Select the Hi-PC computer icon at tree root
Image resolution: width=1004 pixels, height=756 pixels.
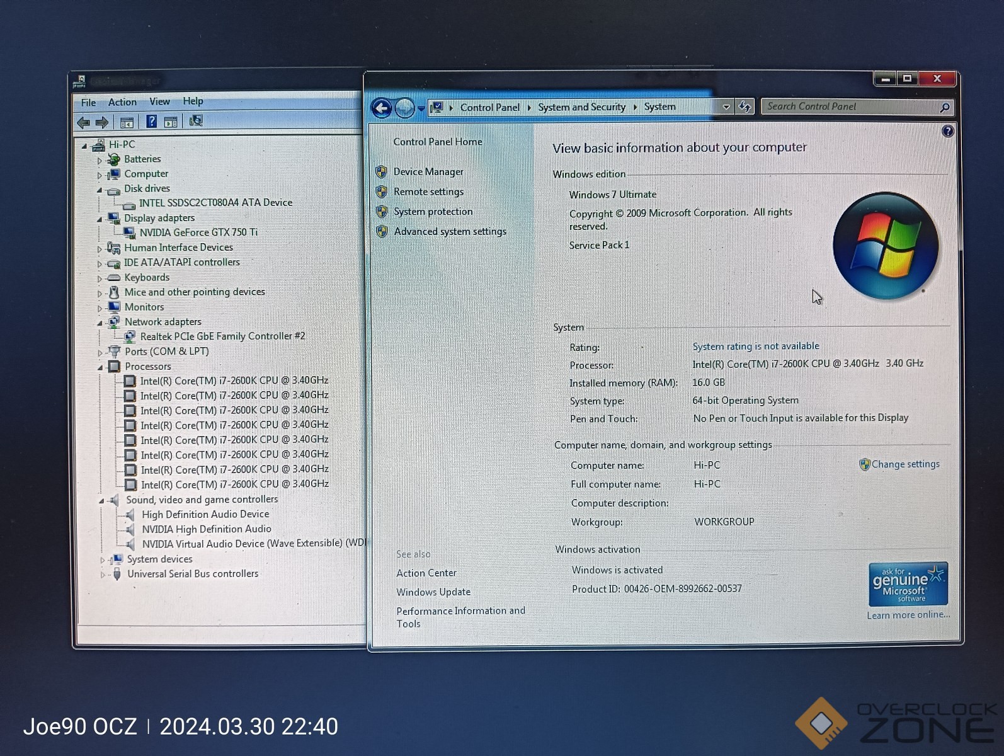(x=98, y=146)
